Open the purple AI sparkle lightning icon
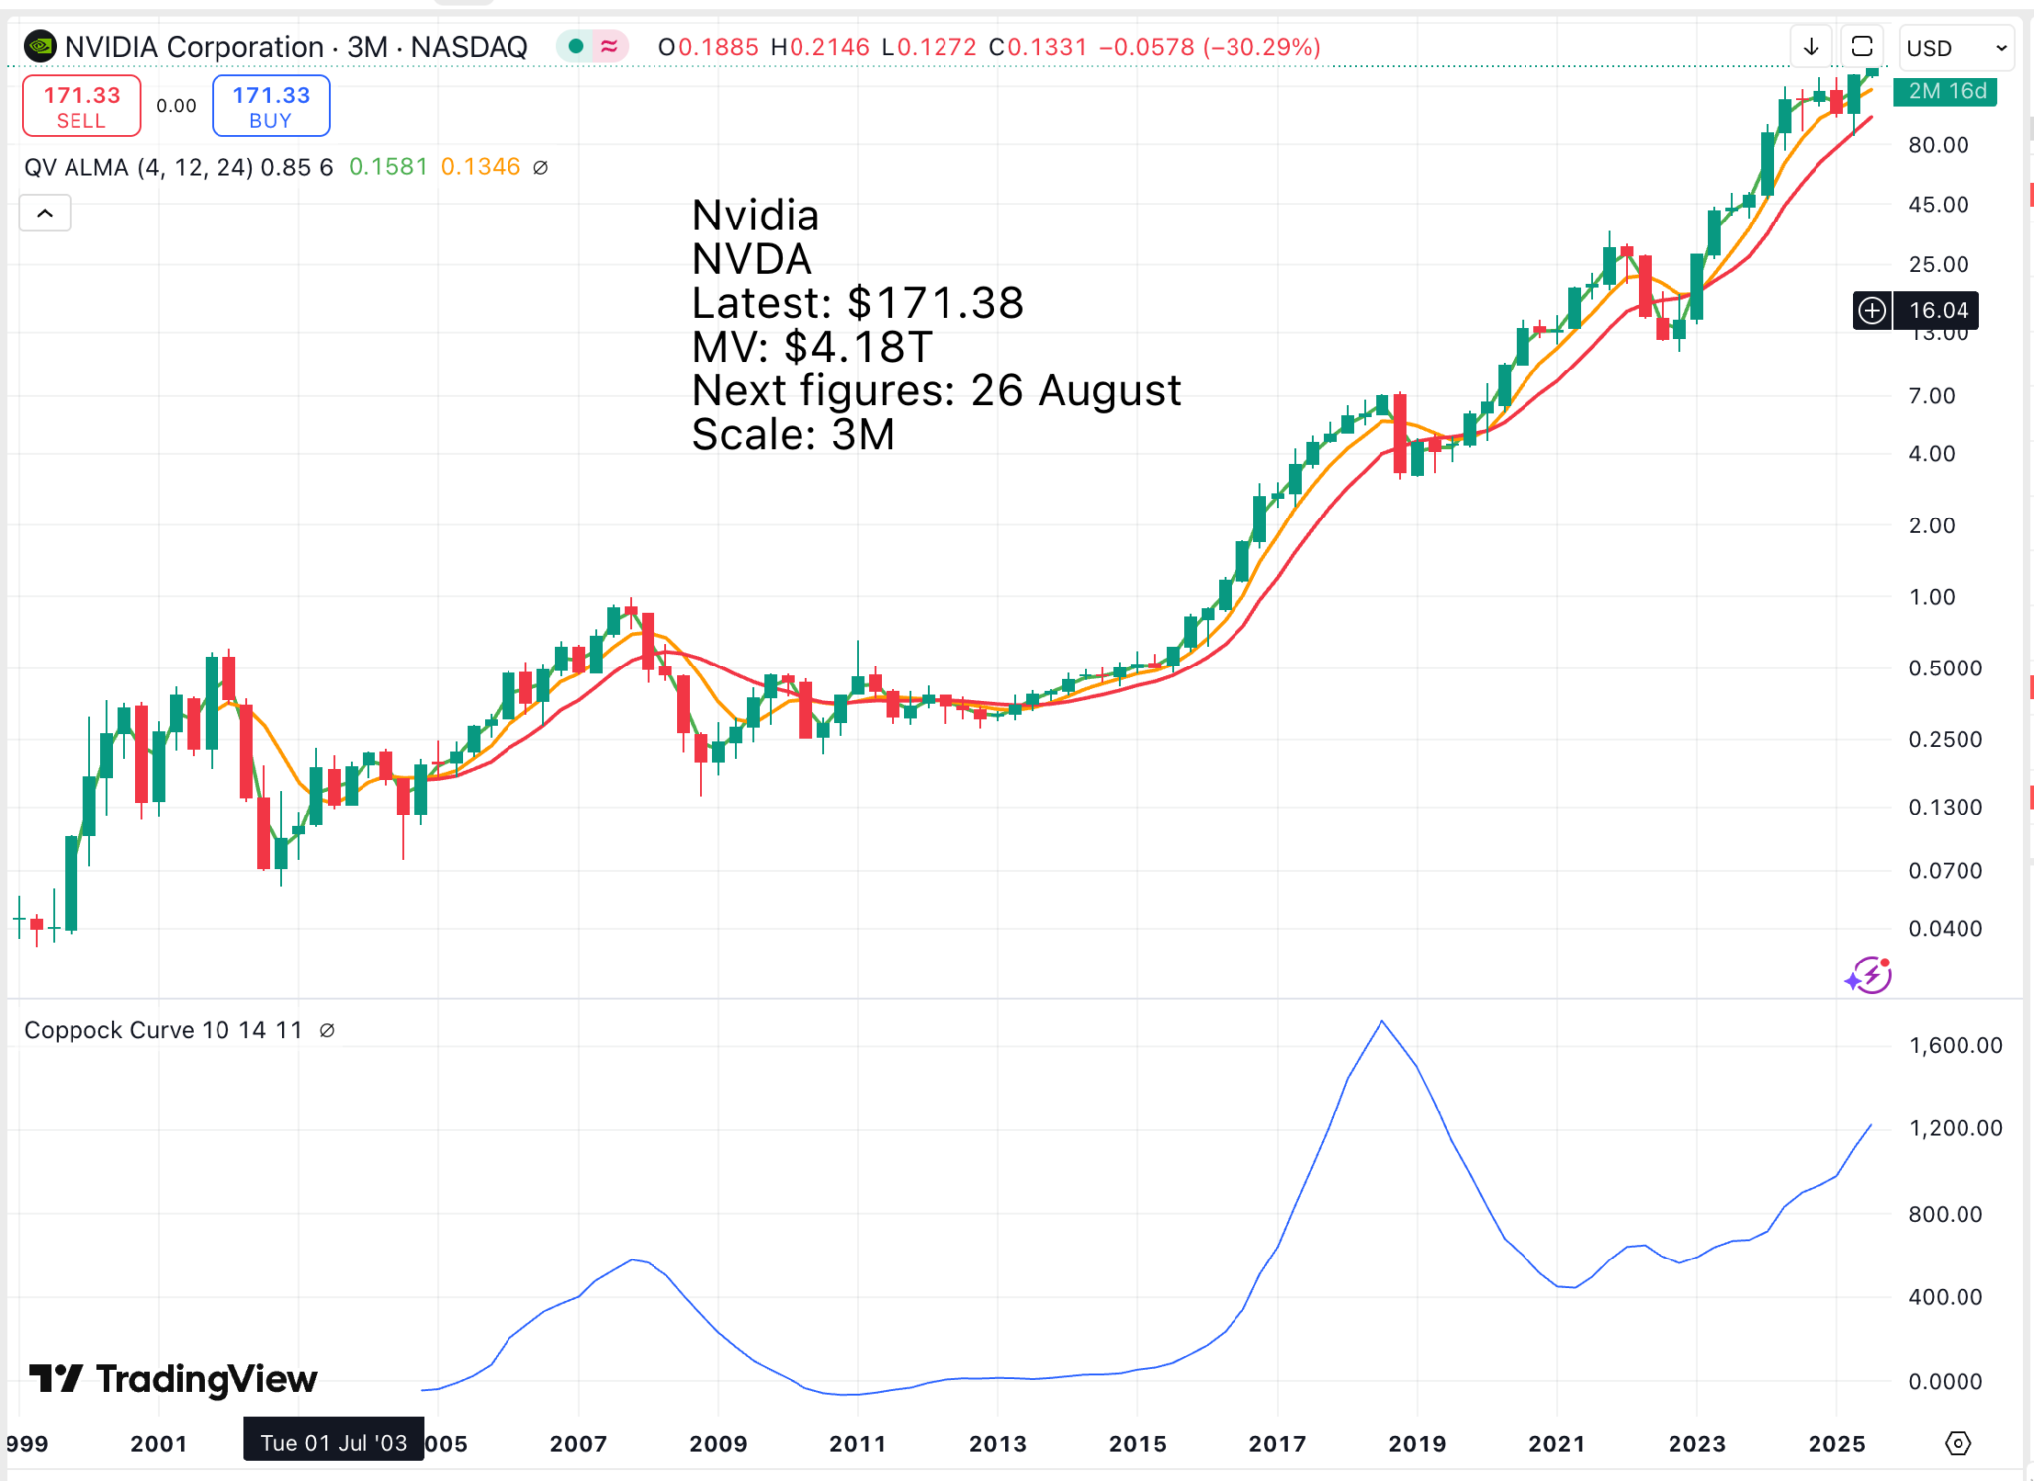The width and height of the screenshot is (2034, 1481). (1869, 975)
